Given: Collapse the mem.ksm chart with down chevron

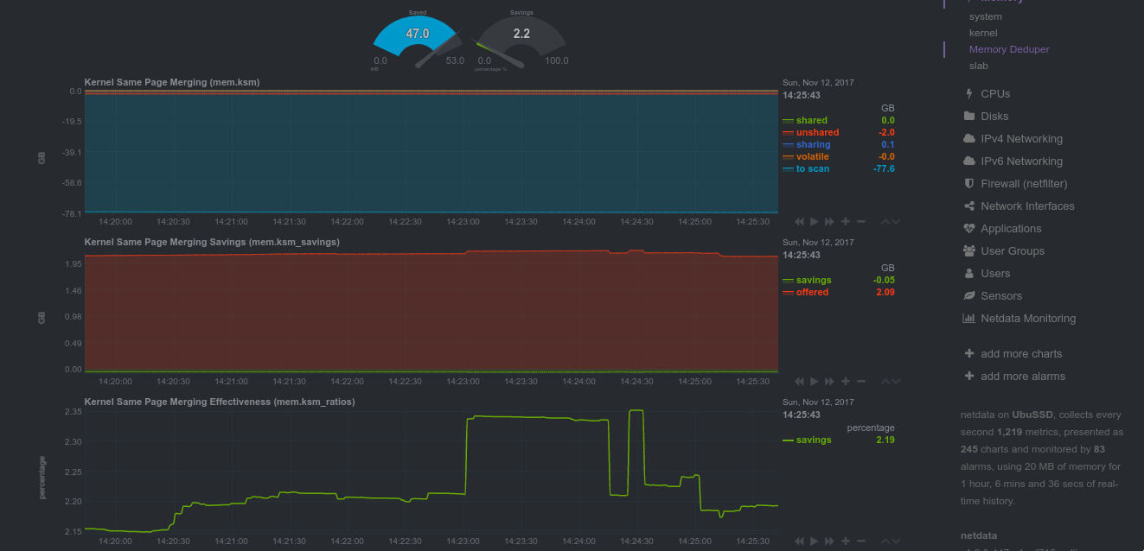Looking at the screenshot, I should click(897, 221).
